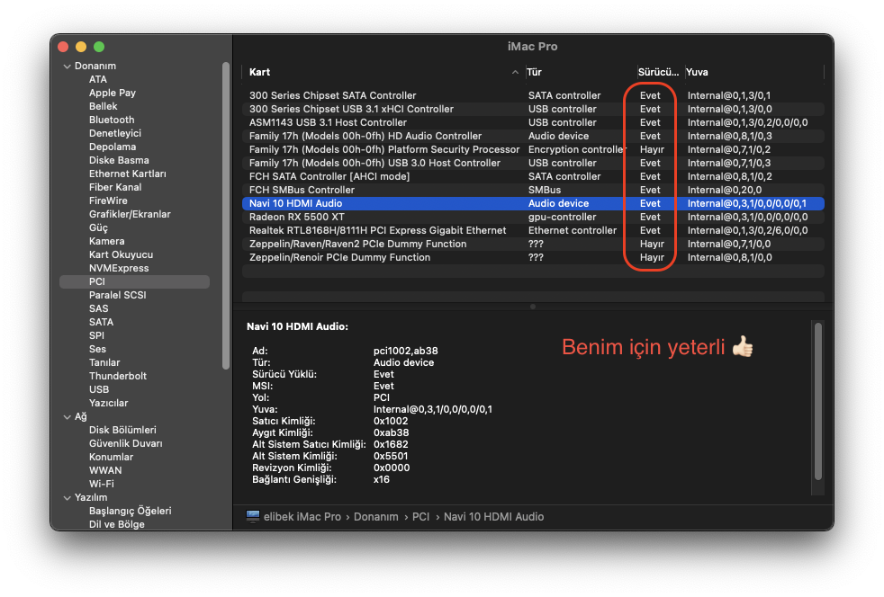Click the sidebar vertical scrollbar
Image resolution: width=884 pixels, height=597 pixels.
pos(225,216)
